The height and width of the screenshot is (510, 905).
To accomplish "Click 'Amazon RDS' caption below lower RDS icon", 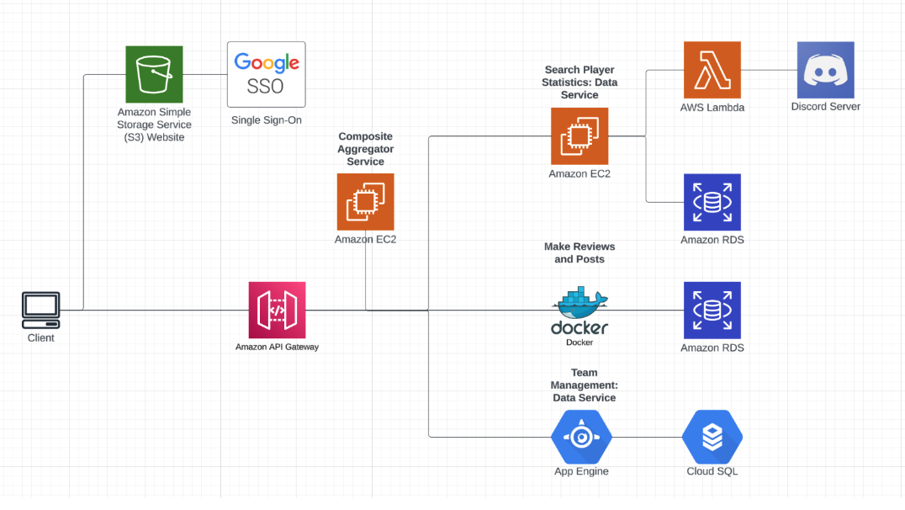I will (712, 348).
